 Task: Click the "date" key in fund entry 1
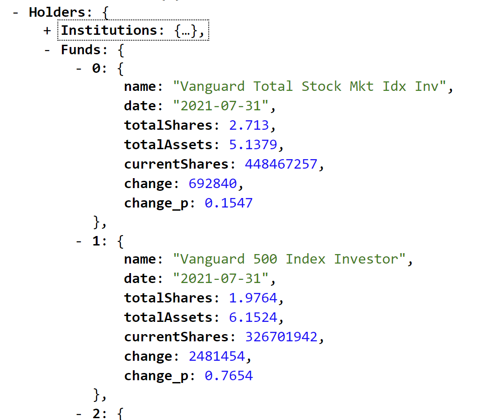[140, 278]
